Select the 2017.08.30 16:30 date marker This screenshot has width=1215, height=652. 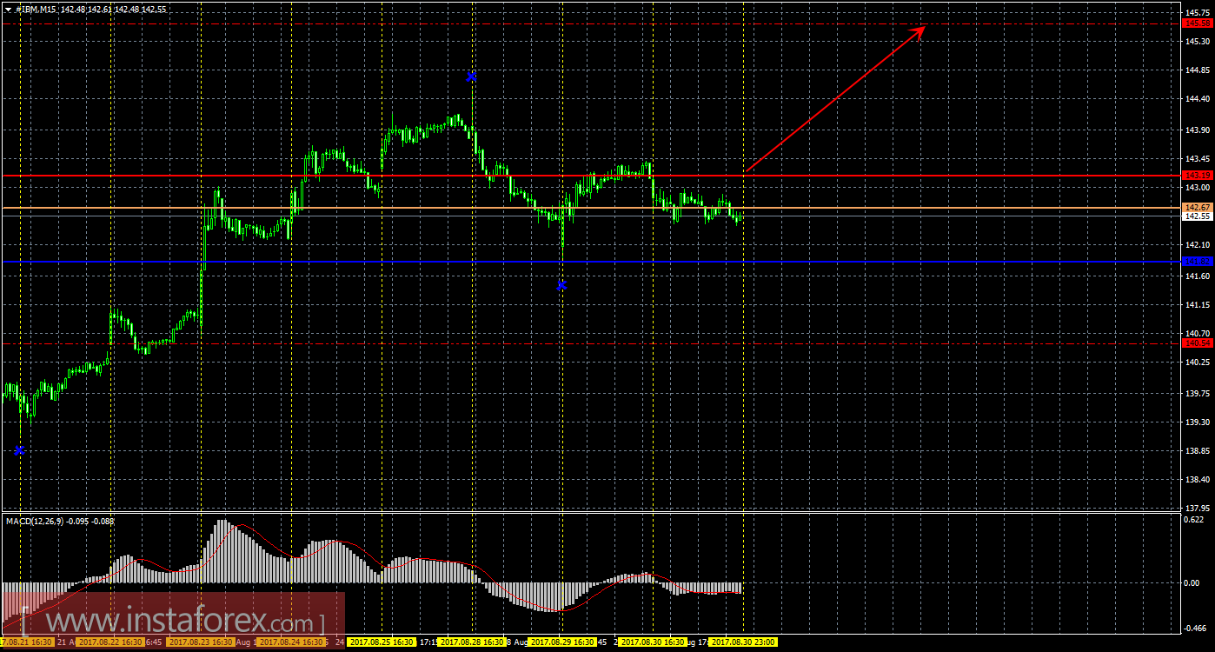(x=653, y=642)
